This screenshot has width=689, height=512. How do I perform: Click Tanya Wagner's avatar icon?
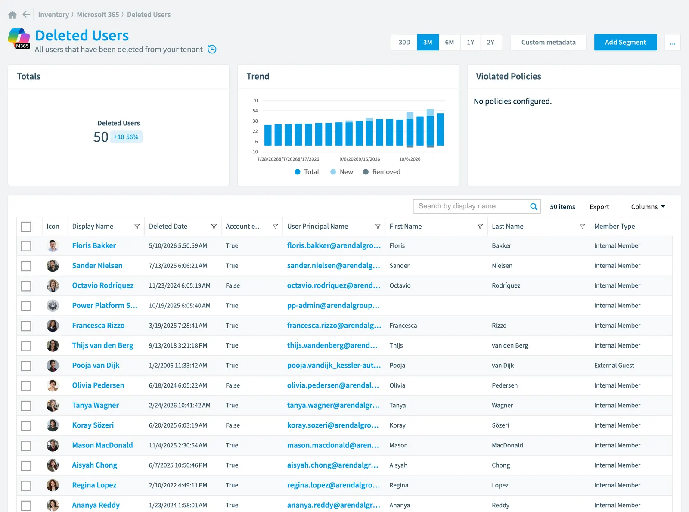pos(53,405)
